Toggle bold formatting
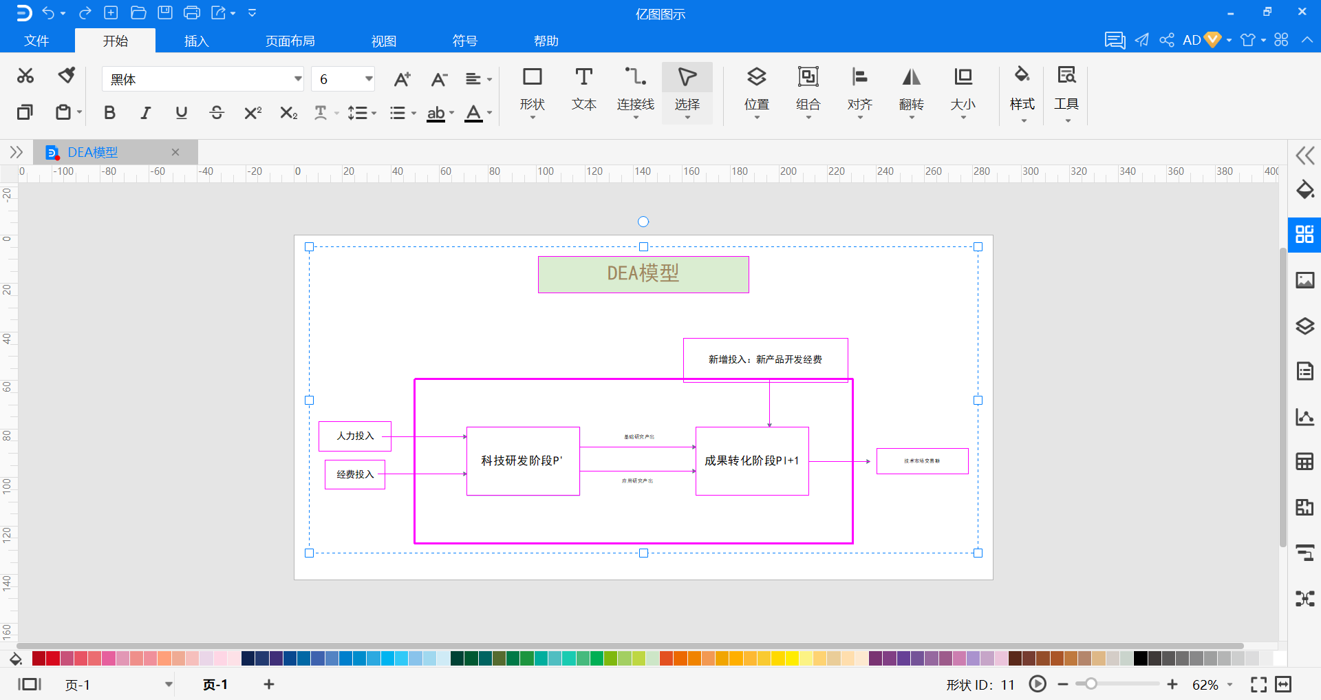1321x700 pixels. coord(109,113)
